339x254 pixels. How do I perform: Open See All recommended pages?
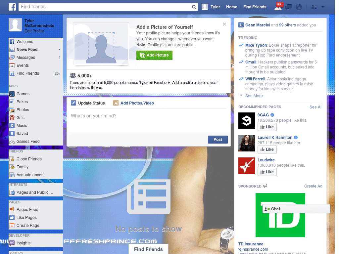point(315,107)
